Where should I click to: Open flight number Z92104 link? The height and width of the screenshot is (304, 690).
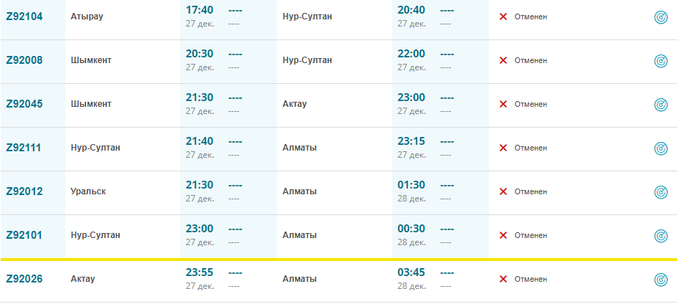click(24, 16)
